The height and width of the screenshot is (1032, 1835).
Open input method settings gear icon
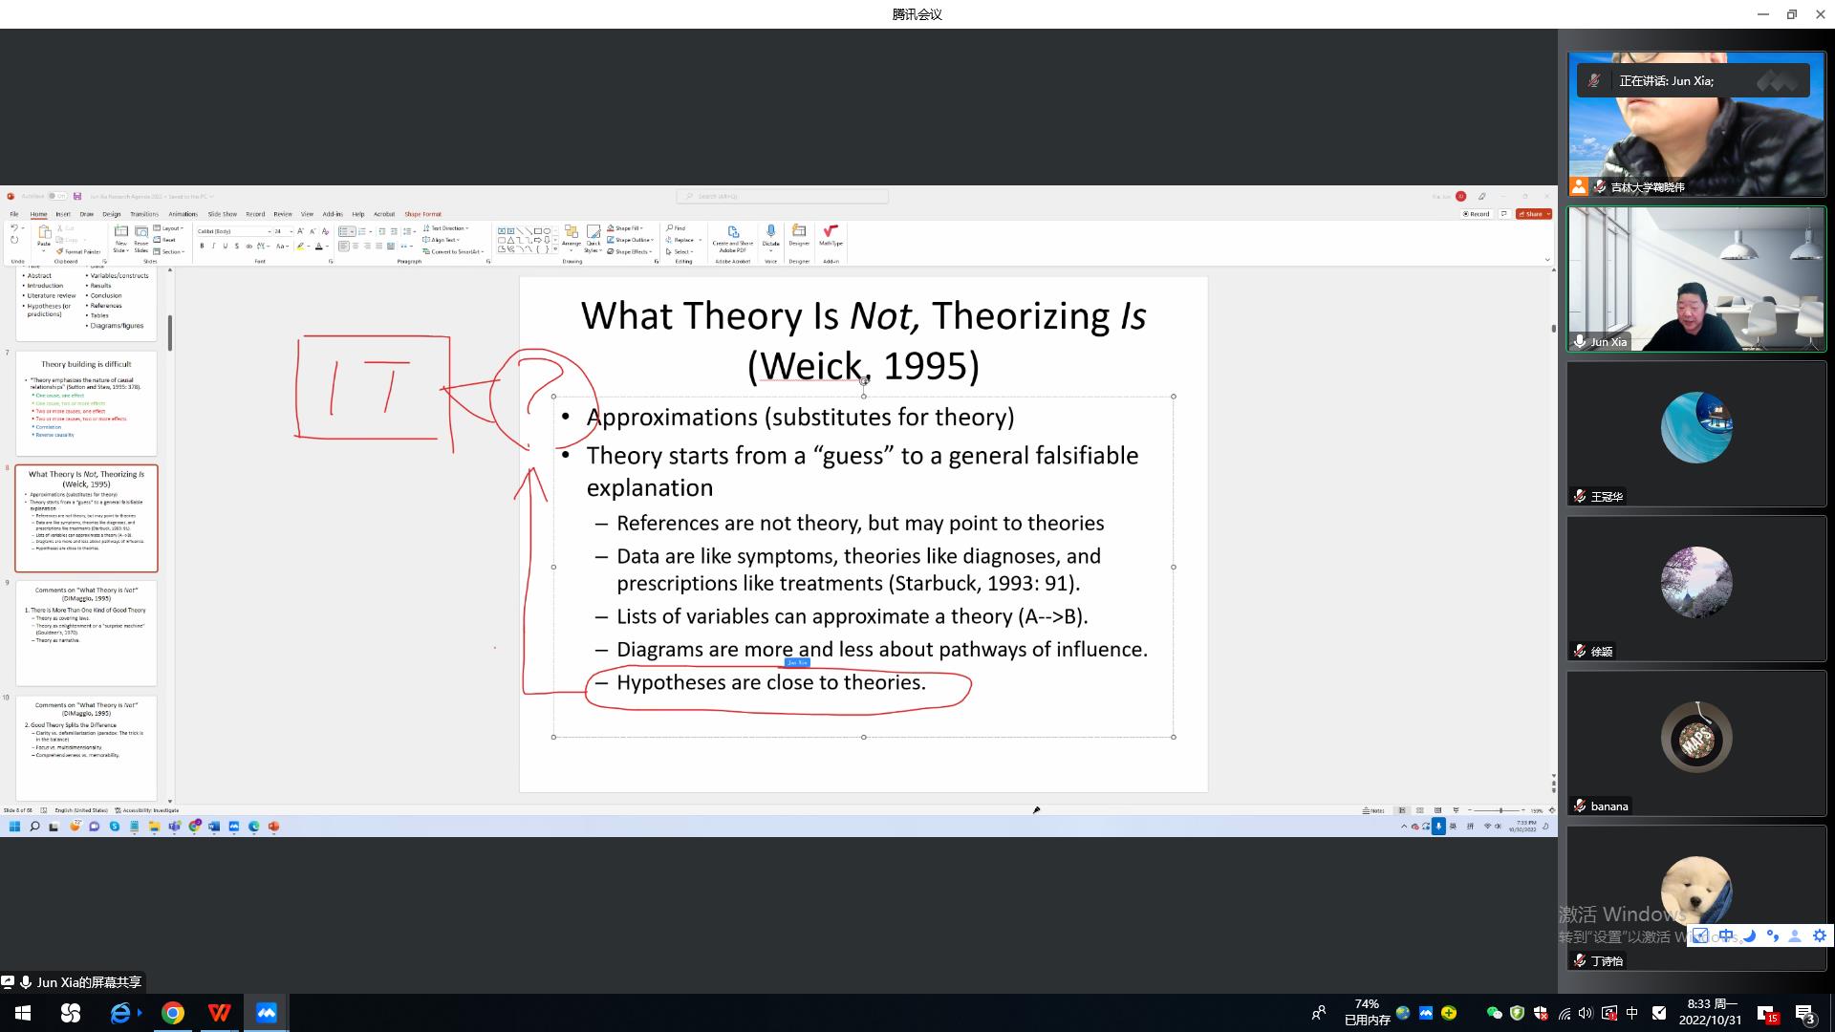[1819, 936]
